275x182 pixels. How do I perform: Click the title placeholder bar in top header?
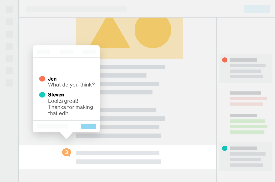[76, 9]
